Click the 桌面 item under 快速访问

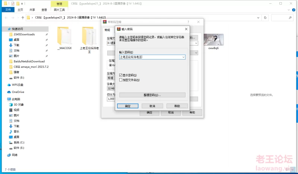coord(16,40)
